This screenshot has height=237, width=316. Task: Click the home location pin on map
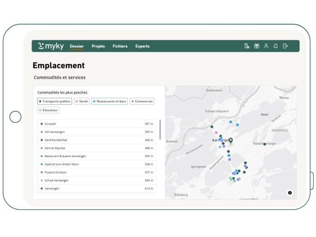click(x=230, y=140)
